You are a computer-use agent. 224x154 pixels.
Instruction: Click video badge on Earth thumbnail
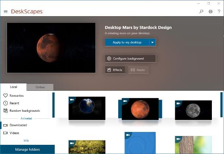tap(72, 100)
